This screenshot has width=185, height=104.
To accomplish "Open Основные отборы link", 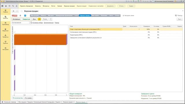I will (x=38, y=23).
